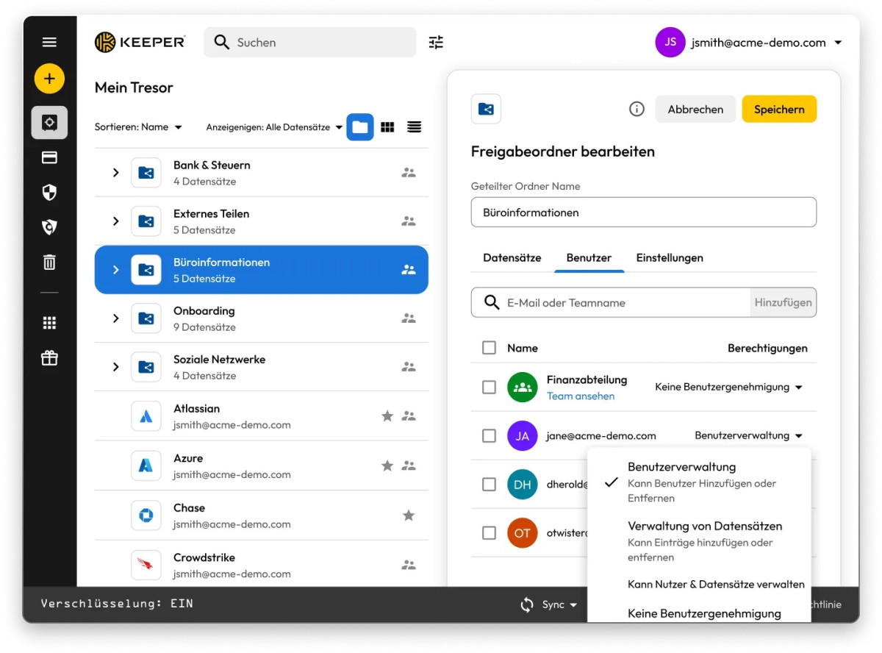Expand the Soziale Netzwerke folder
This screenshot has height=653, width=882.
[115, 367]
